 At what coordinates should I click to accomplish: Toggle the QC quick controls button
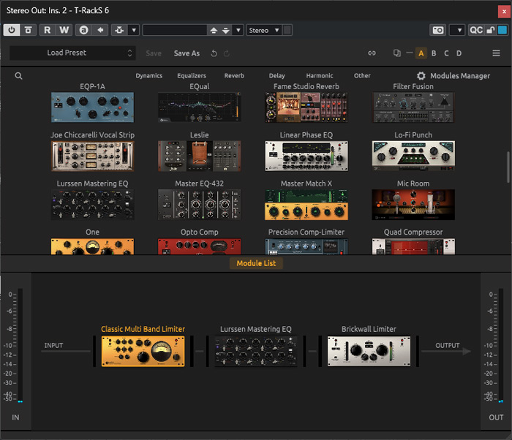[x=476, y=30]
